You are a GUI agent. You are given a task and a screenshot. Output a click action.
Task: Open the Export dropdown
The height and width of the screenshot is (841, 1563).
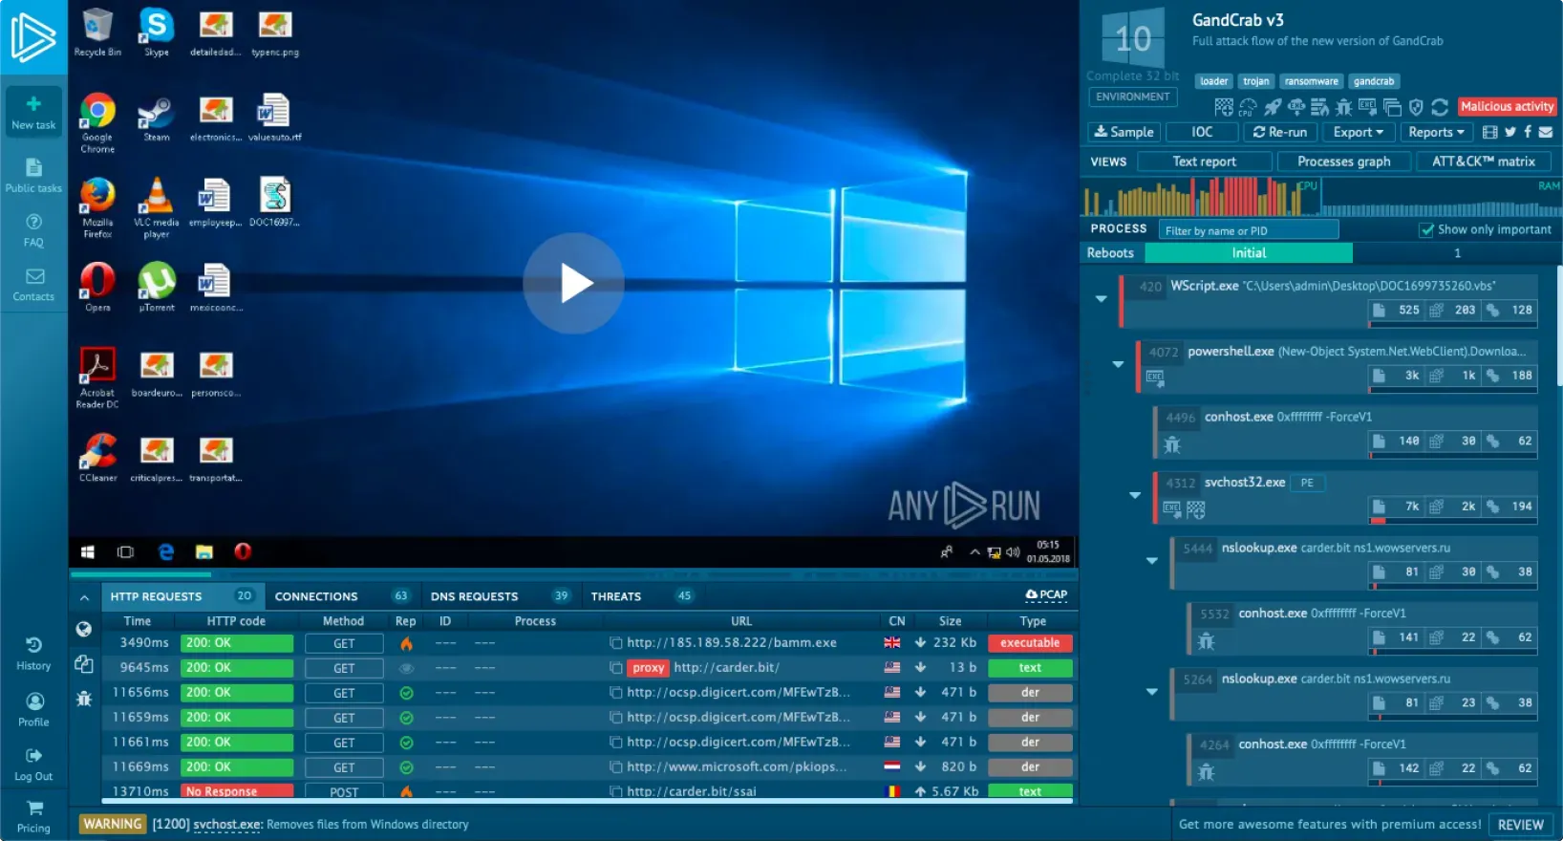point(1358,132)
